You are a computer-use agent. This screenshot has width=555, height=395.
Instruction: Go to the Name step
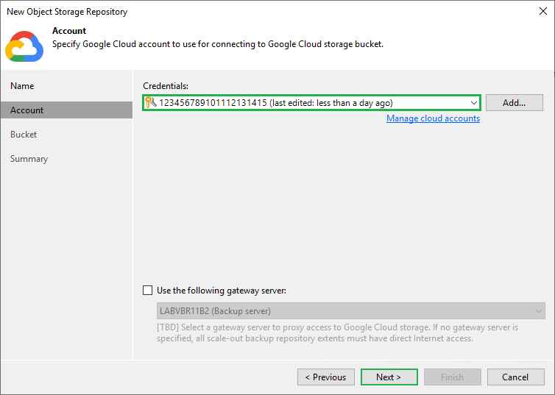point(22,86)
